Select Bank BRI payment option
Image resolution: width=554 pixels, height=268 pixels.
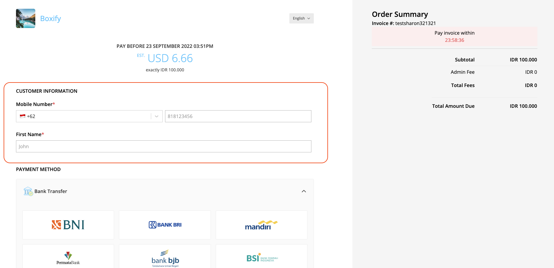165,225
